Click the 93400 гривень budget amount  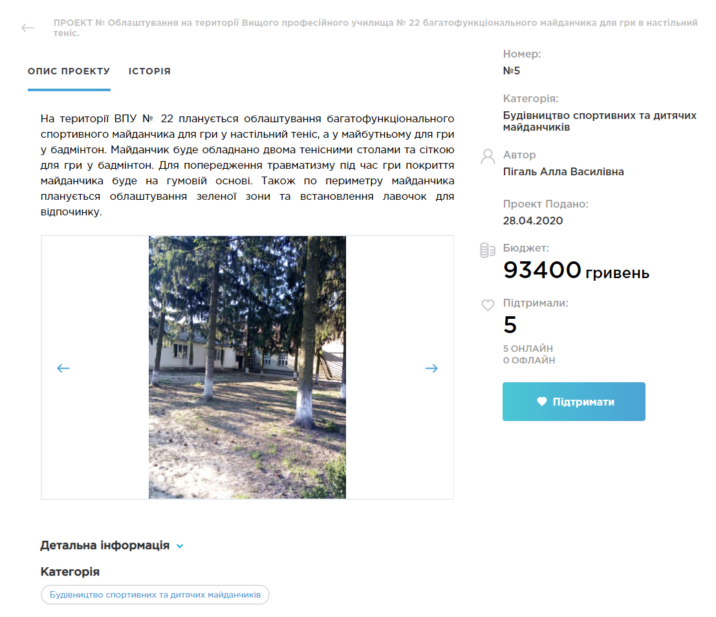click(576, 270)
